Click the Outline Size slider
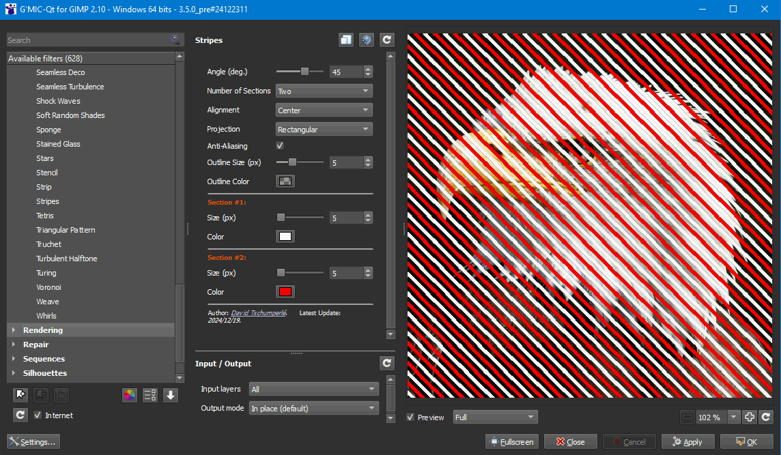This screenshot has height=455, width=781. pos(300,162)
